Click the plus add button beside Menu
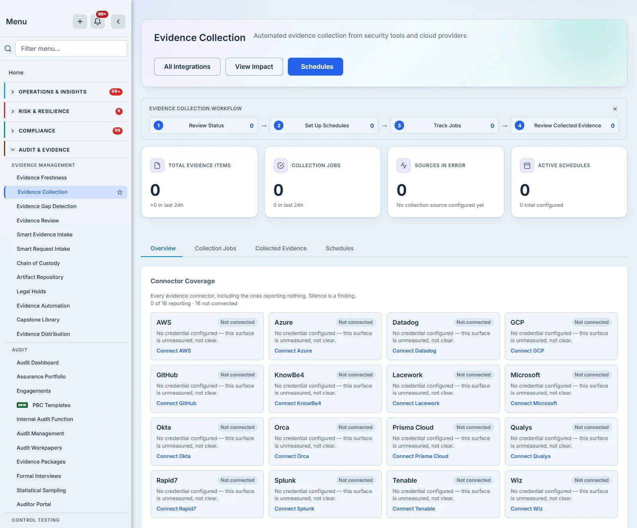This screenshot has height=528, width=637. pyautogui.click(x=80, y=21)
